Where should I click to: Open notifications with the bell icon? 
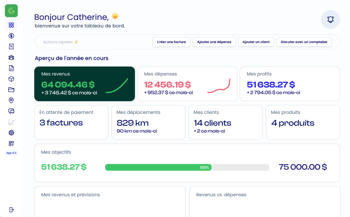tap(330, 20)
